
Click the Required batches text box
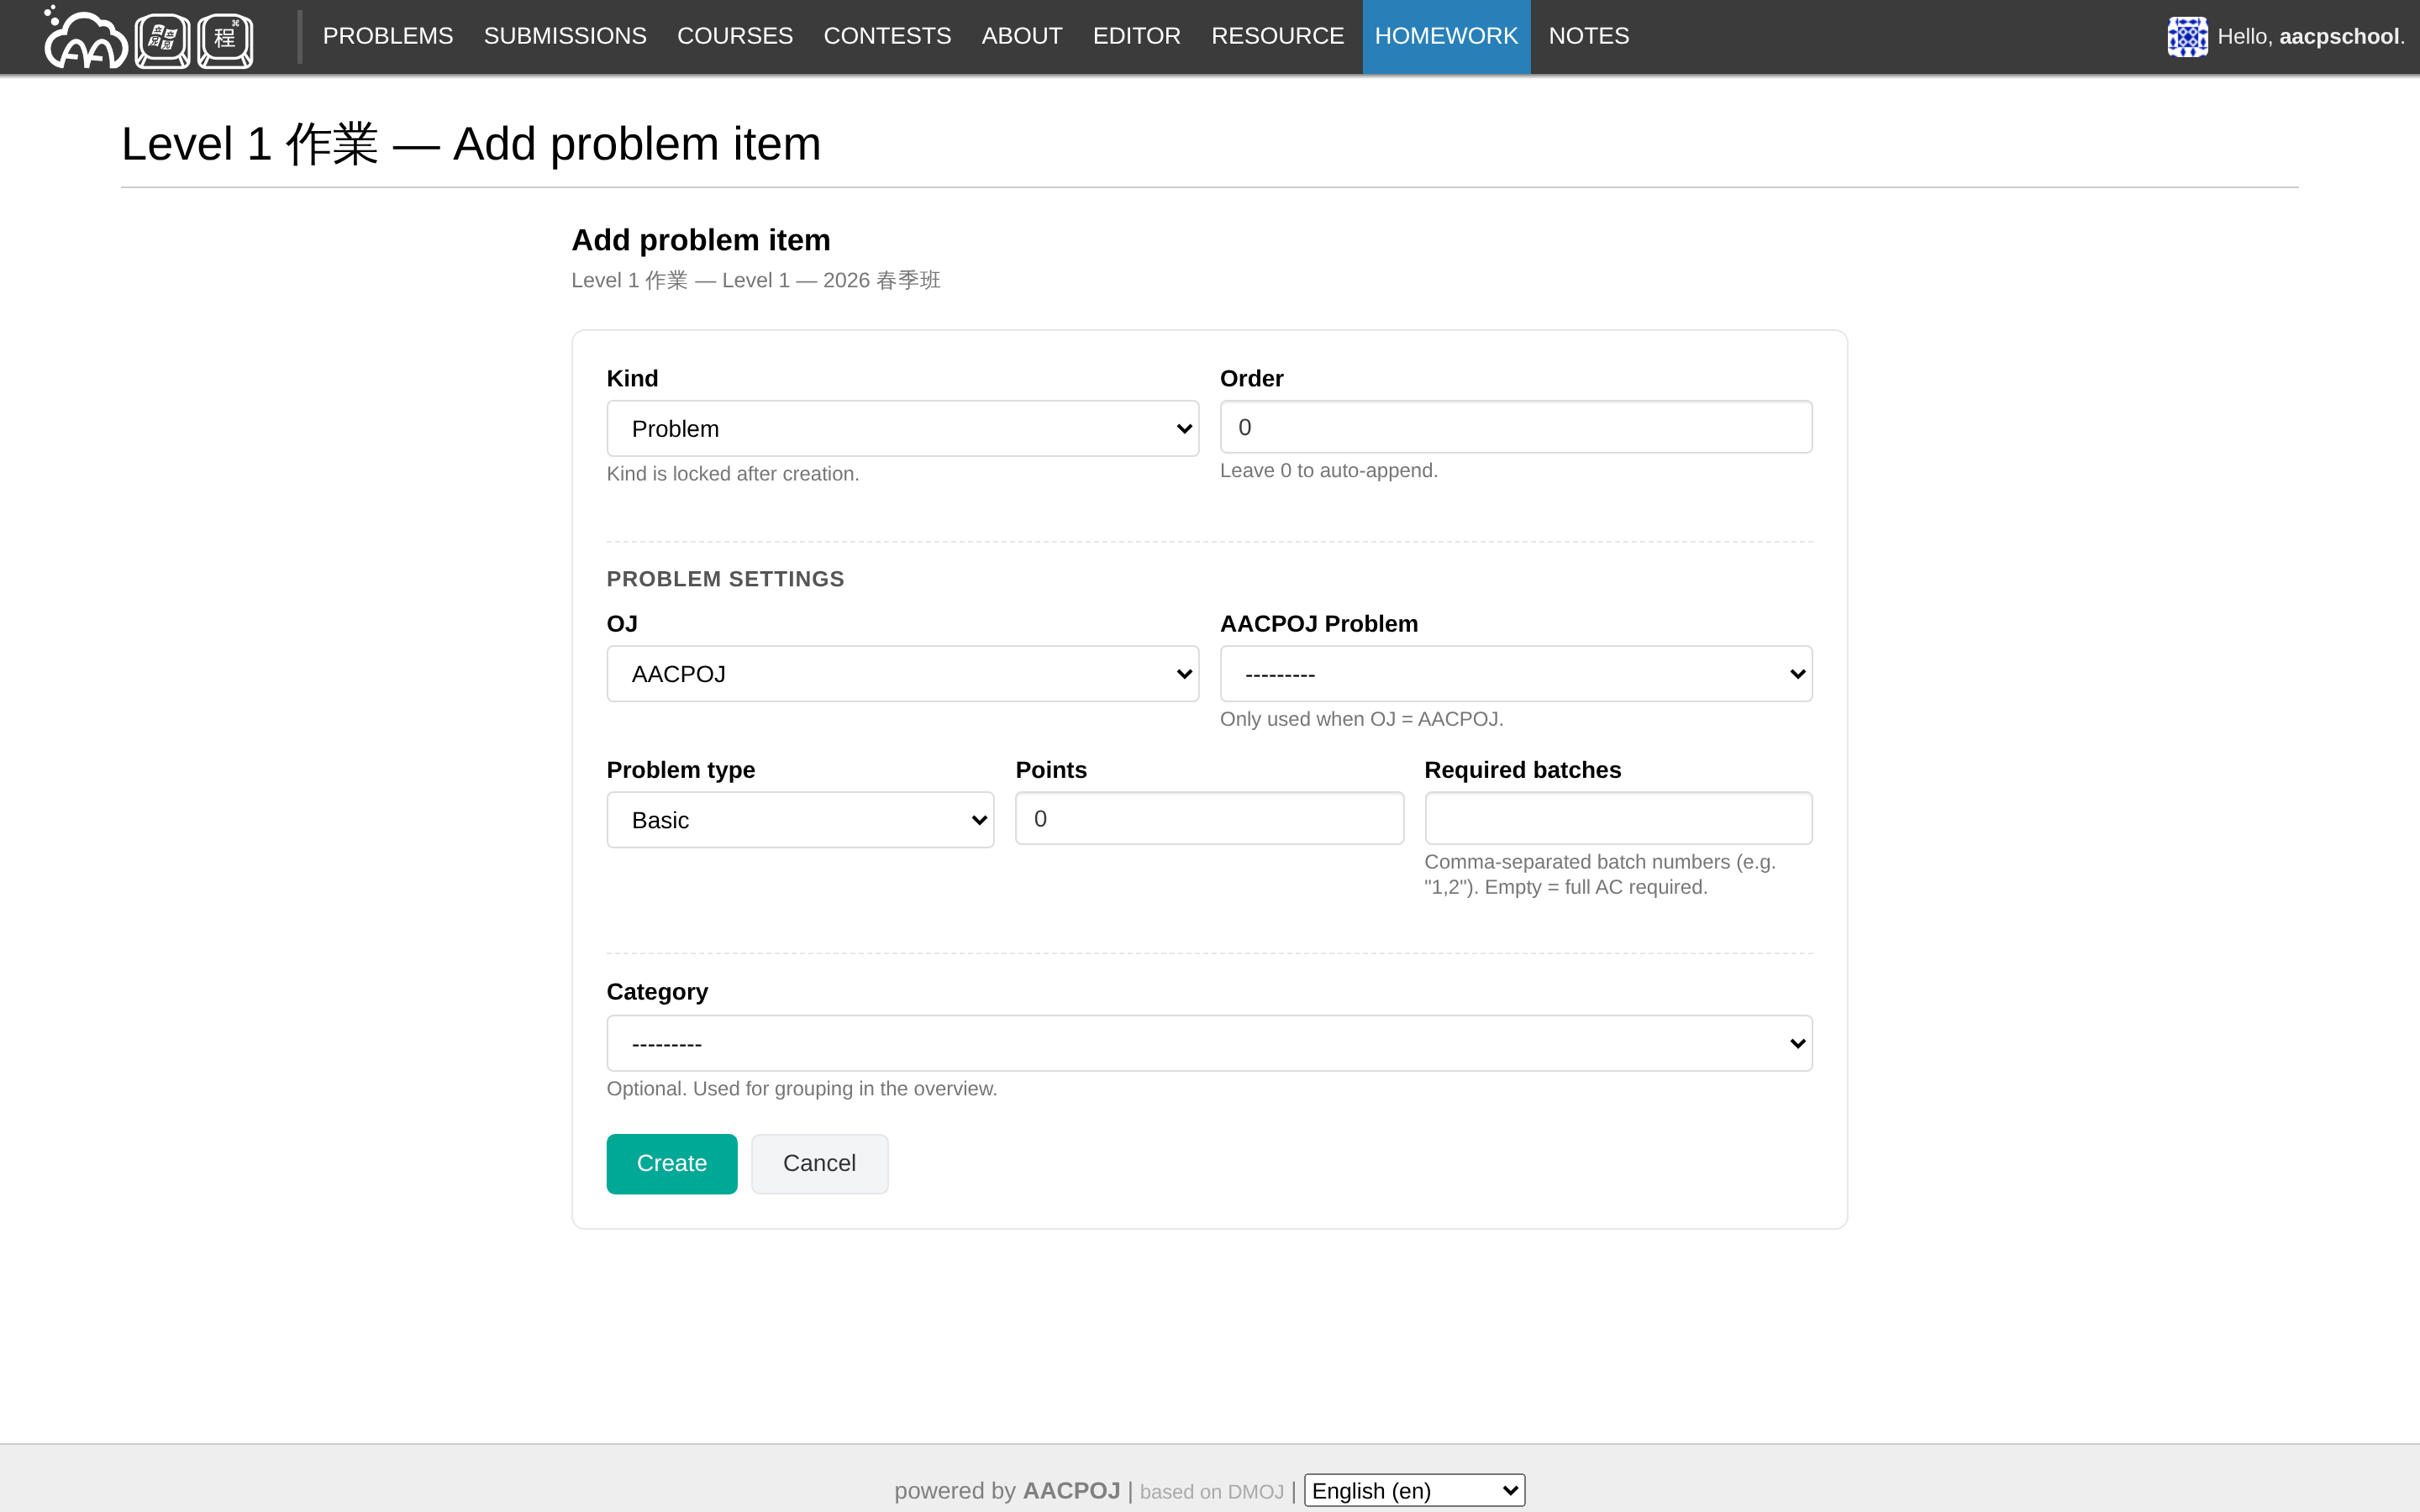point(1617,819)
